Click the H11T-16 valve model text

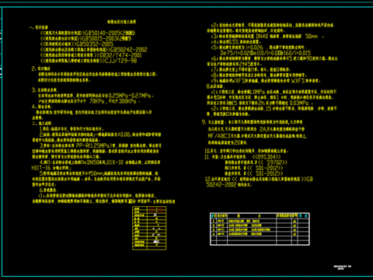tap(41, 168)
